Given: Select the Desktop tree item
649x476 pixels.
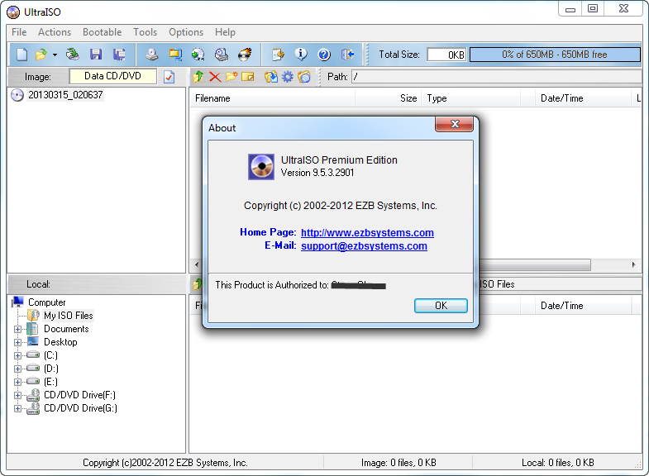Looking at the screenshot, I should point(60,342).
